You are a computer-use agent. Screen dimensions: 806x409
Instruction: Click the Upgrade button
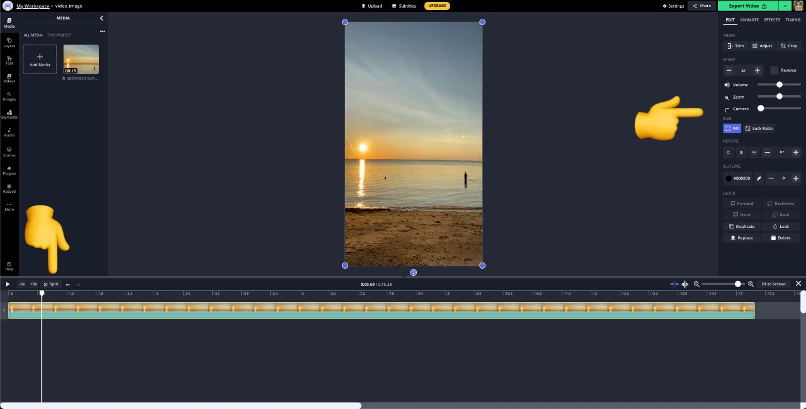point(437,6)
